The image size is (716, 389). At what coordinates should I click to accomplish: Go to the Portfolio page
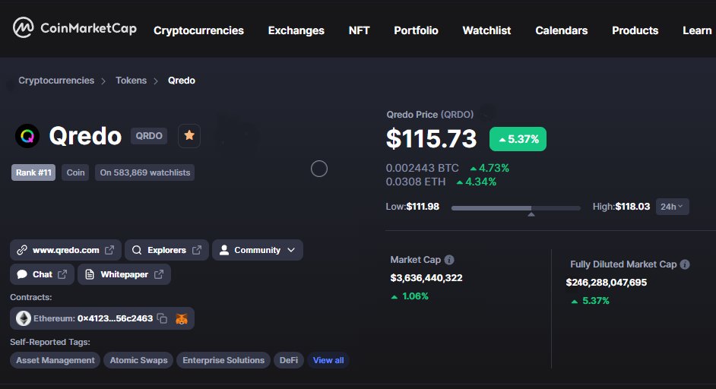[416, 30]
